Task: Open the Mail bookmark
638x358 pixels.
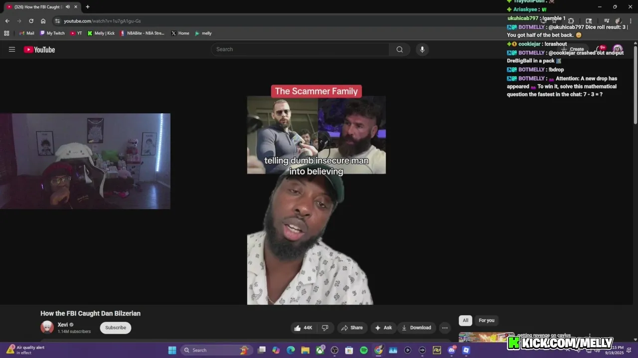Action: [x=27, y=33]
